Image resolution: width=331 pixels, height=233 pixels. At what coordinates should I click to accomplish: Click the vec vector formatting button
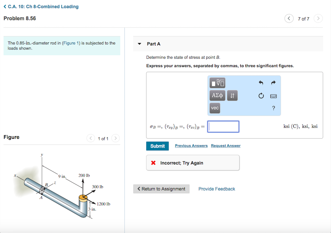214,108
